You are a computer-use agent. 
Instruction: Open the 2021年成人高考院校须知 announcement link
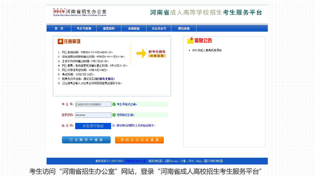coord(207,50)
